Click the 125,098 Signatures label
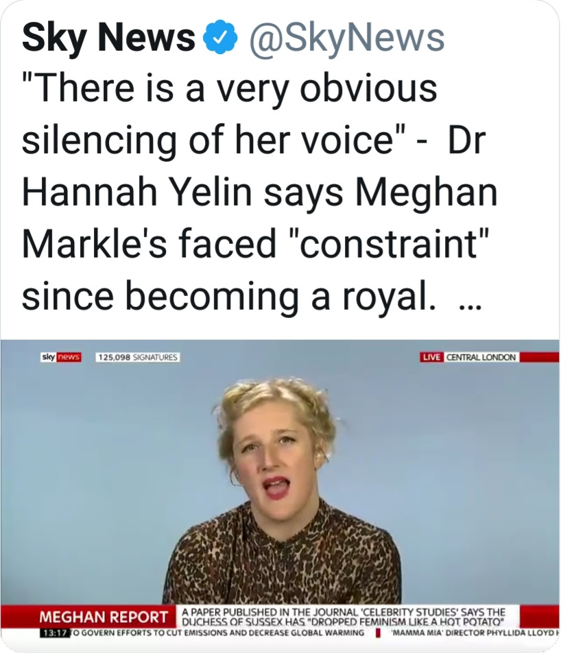Image resolution: width=574 pixels, height=653 pixels. [137, 357]
